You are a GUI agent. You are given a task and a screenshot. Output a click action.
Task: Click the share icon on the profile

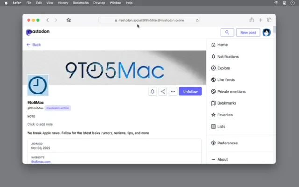(163, 92)
